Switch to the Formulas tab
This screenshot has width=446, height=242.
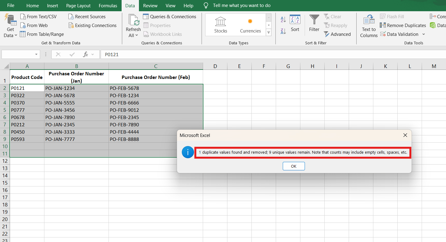pos(108,5)
